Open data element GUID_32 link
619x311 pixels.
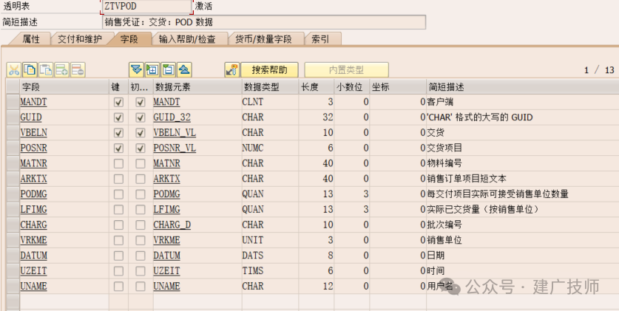(x=172, y=117)
